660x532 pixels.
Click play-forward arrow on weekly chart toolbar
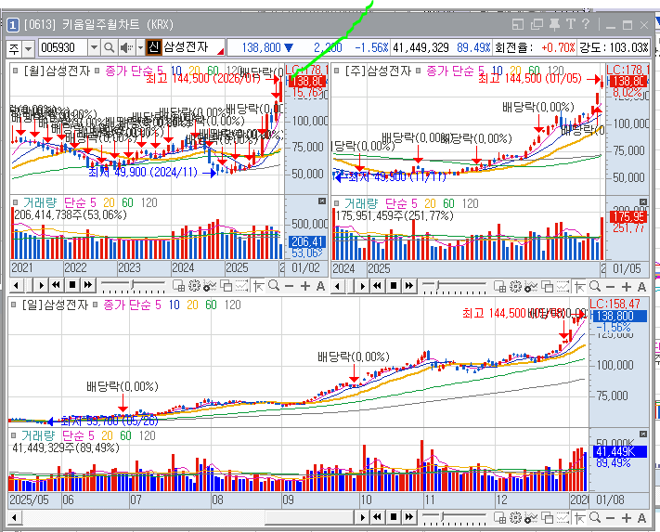pyautogui.click(x=362, y=287)
